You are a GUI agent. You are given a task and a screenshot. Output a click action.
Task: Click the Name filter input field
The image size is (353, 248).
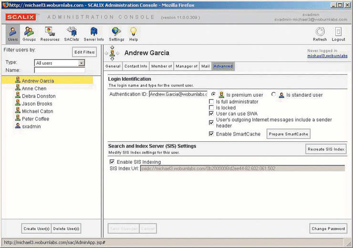pyautogui.click(x=60, y=70)
